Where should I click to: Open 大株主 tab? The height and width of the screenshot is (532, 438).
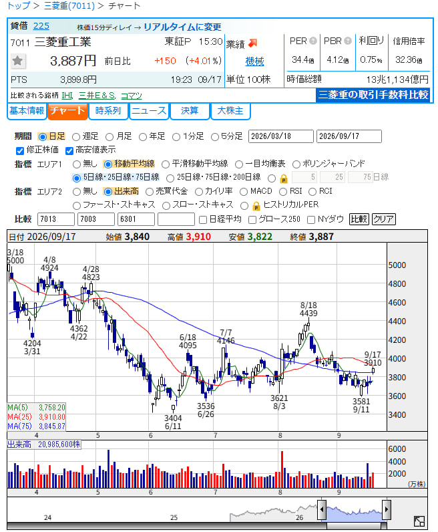tap(230, 111)
